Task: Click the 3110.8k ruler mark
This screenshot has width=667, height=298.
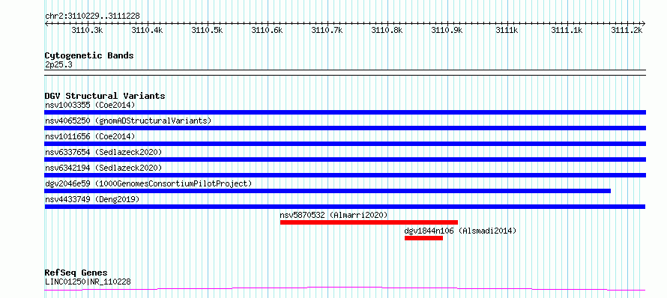Action: [387, 30]
